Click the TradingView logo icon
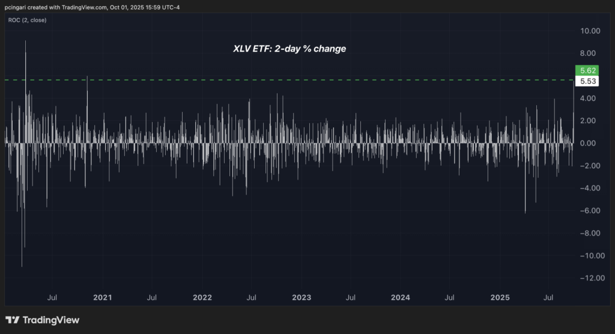Viewport: 615px width, 334px height. point(13,320)
